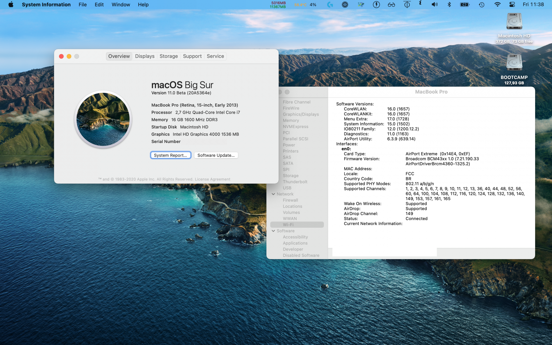Click the System Report... button

click(x=171, y=155)
